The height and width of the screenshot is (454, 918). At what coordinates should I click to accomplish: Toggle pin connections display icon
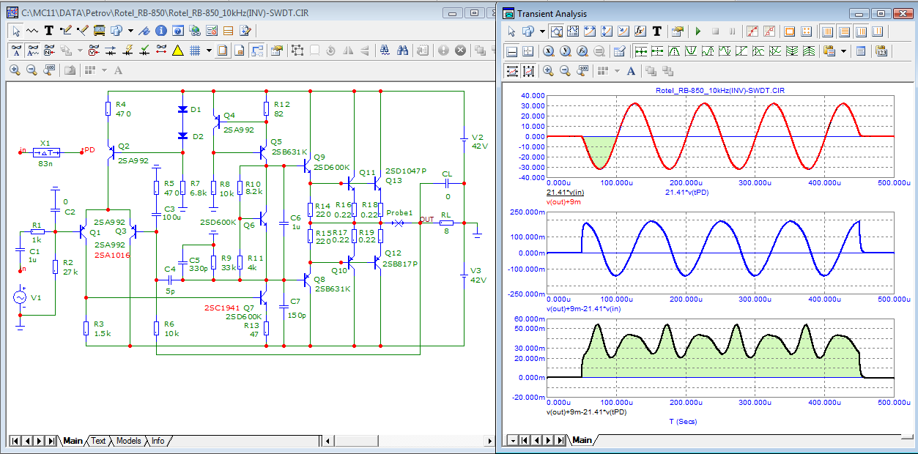tap(161, 51)
